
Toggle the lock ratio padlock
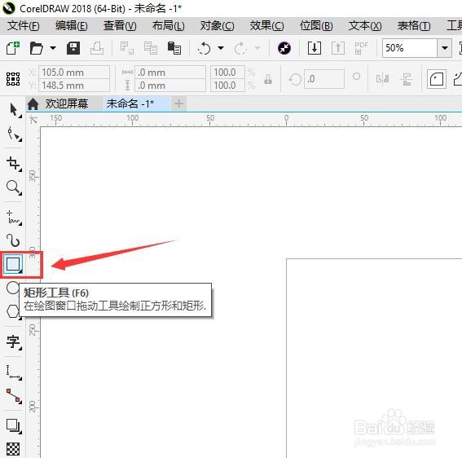point(268,79)
